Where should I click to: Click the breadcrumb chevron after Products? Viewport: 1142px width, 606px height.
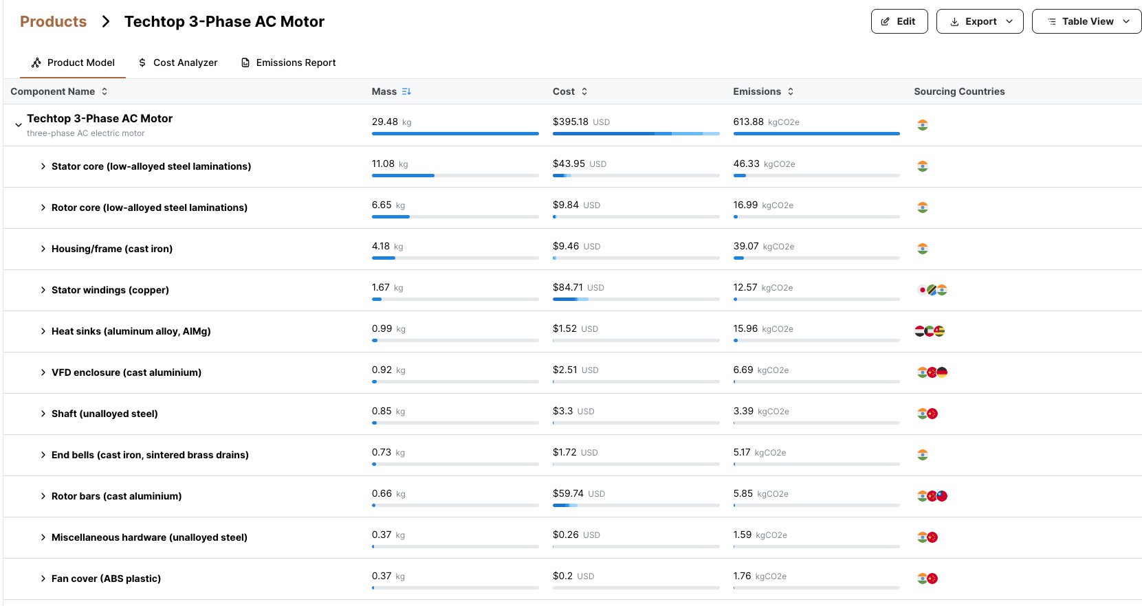[x=106, y=21]
